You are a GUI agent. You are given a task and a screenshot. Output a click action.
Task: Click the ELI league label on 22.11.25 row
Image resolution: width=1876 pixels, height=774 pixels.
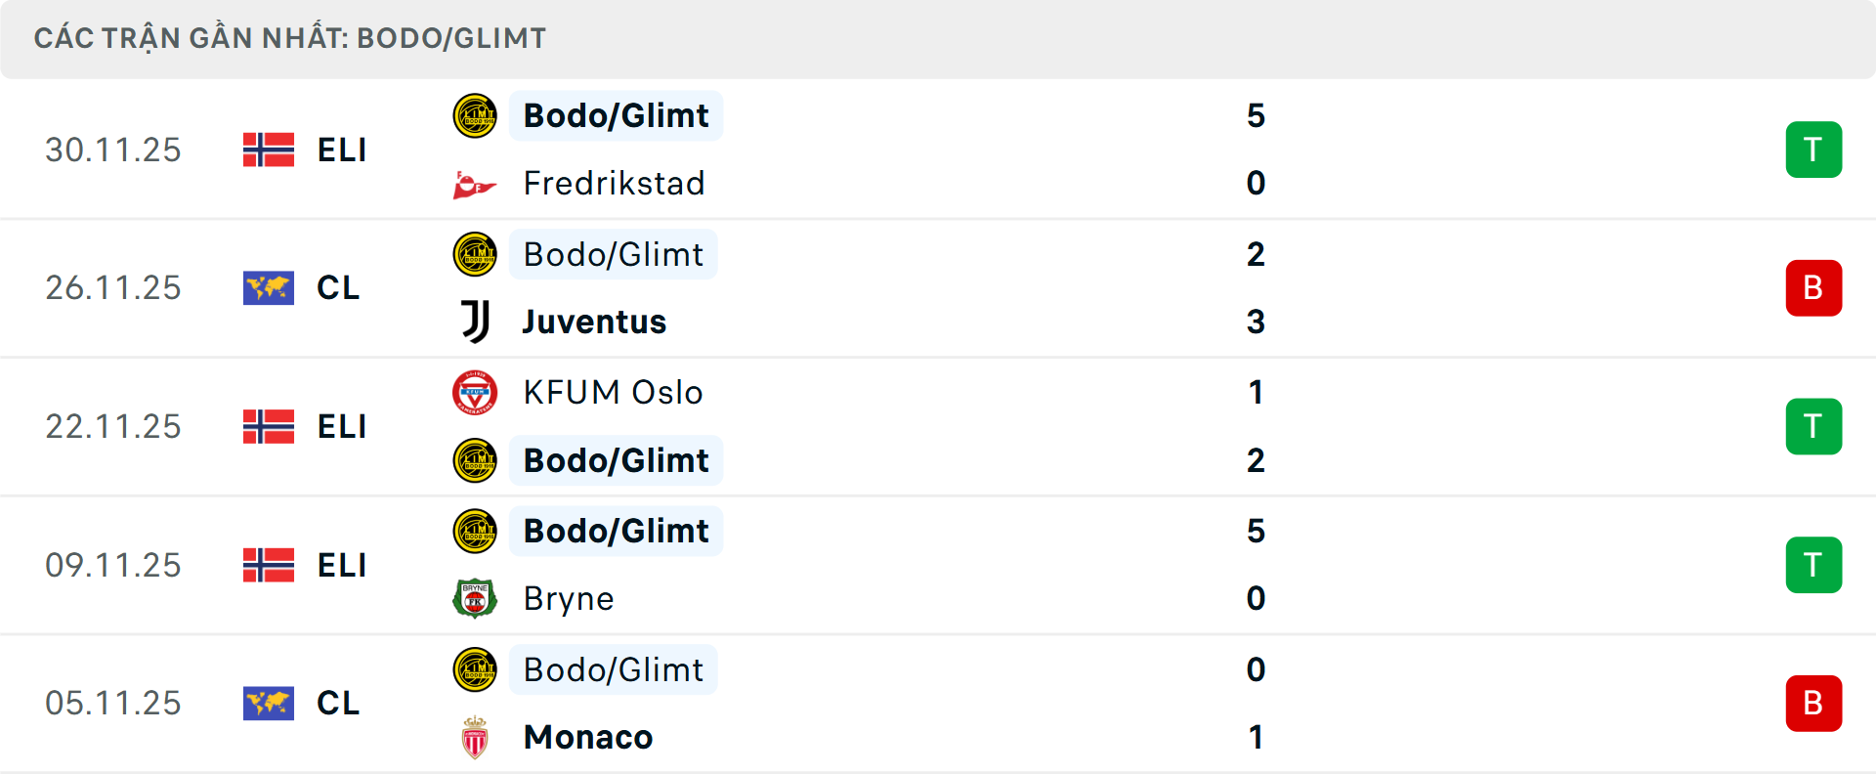(342, 427)
